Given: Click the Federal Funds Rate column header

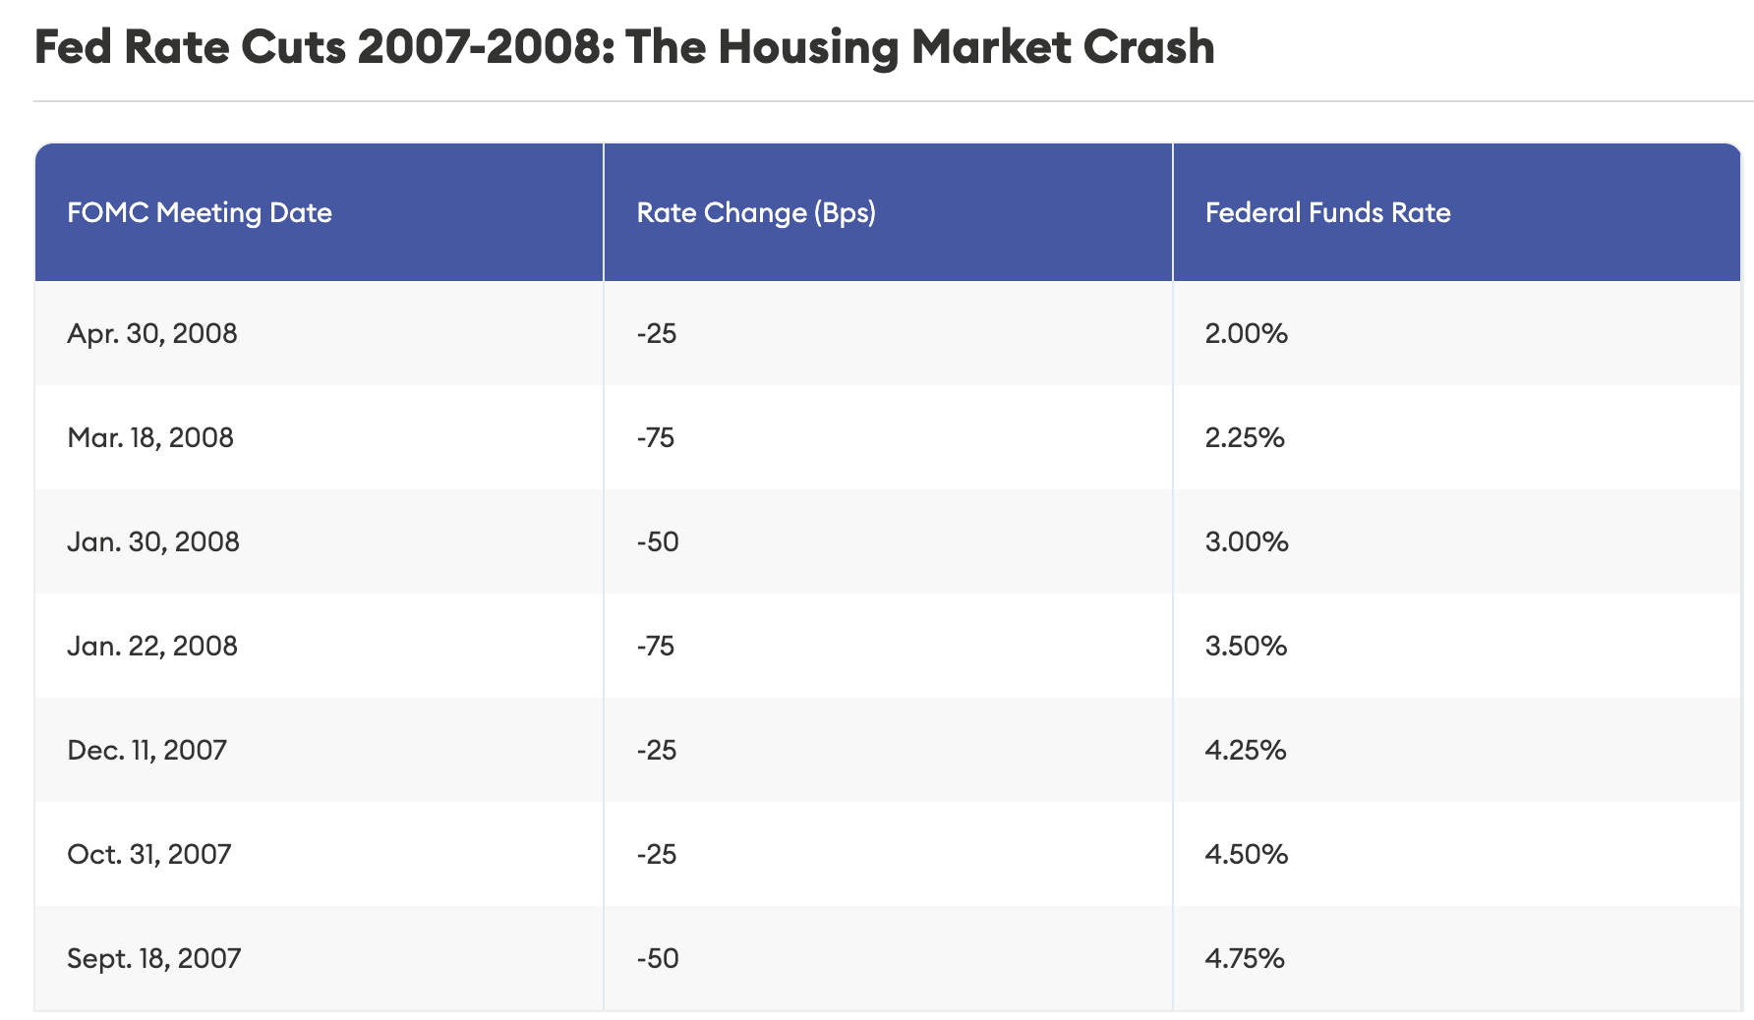Looking at the screenshot, I should tap(1327, 212).
